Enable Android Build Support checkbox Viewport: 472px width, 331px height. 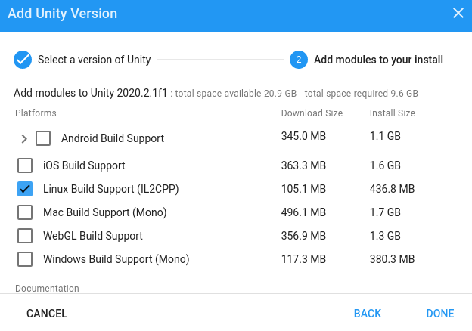click(43, 138)
